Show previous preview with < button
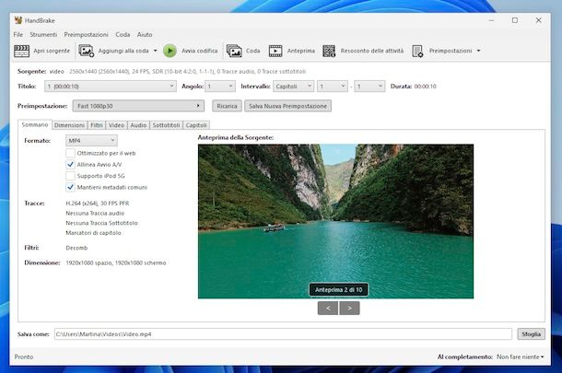This screenshot has width=562, height=373. click(x=328, y=309)
